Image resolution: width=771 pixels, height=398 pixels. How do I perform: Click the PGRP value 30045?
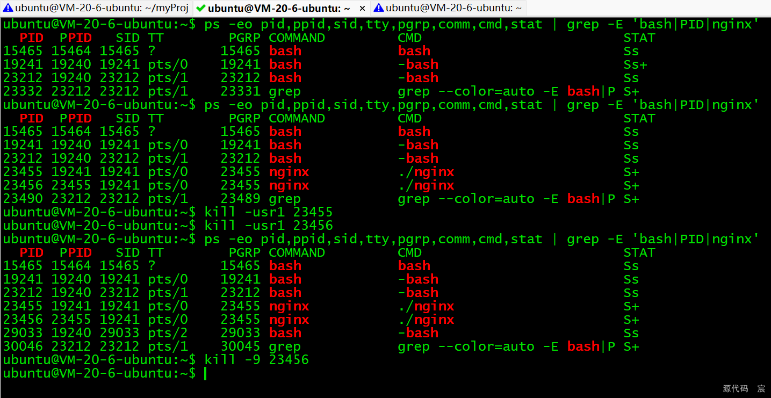pyautogui.click(x=240, y=346)
